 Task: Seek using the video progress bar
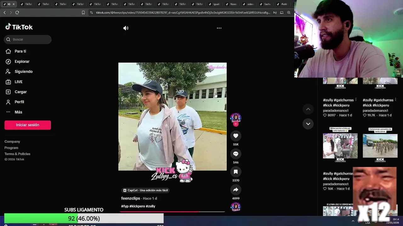click(173, 212)
